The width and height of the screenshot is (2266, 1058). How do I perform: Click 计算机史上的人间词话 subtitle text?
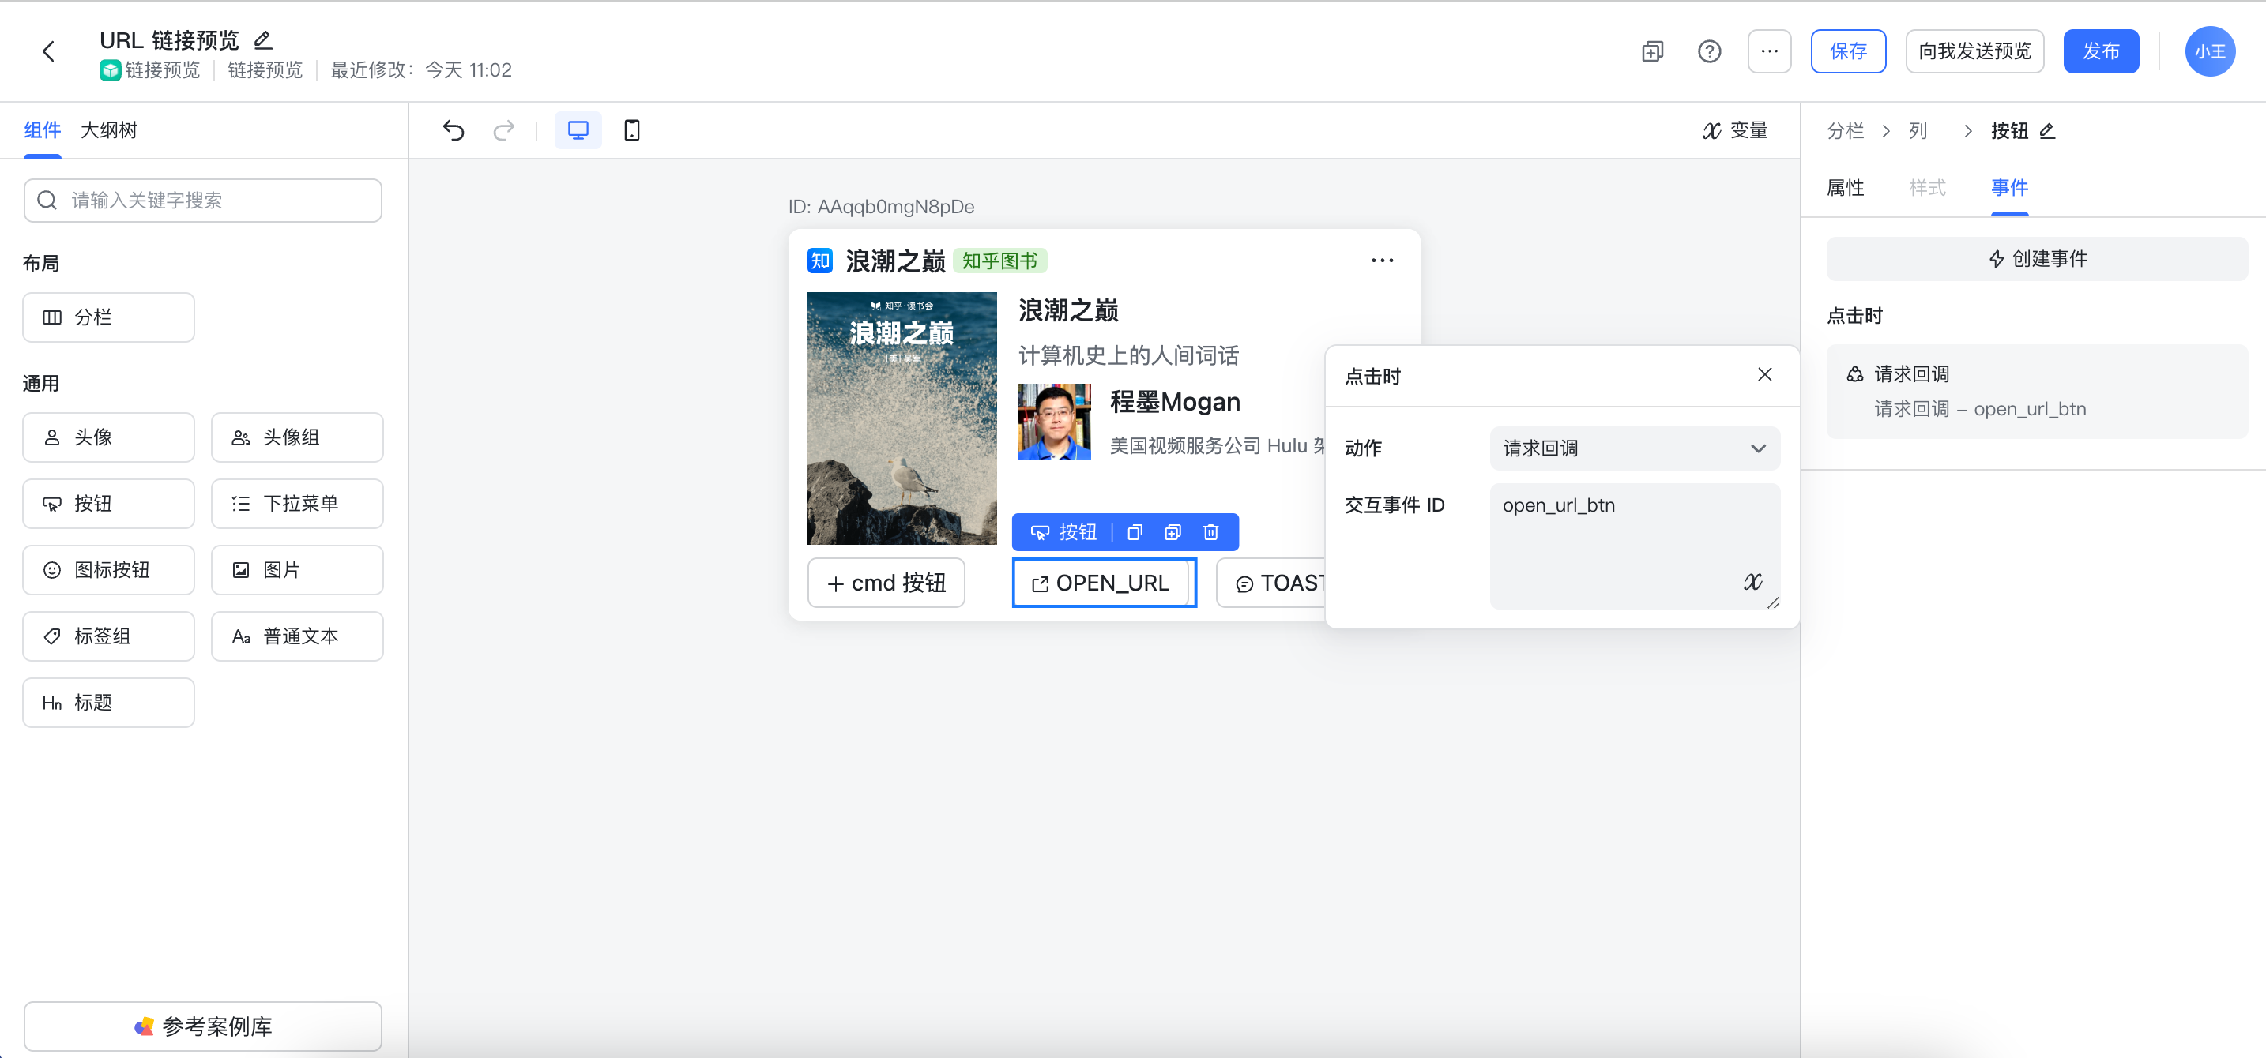[x=1128, y=356]
